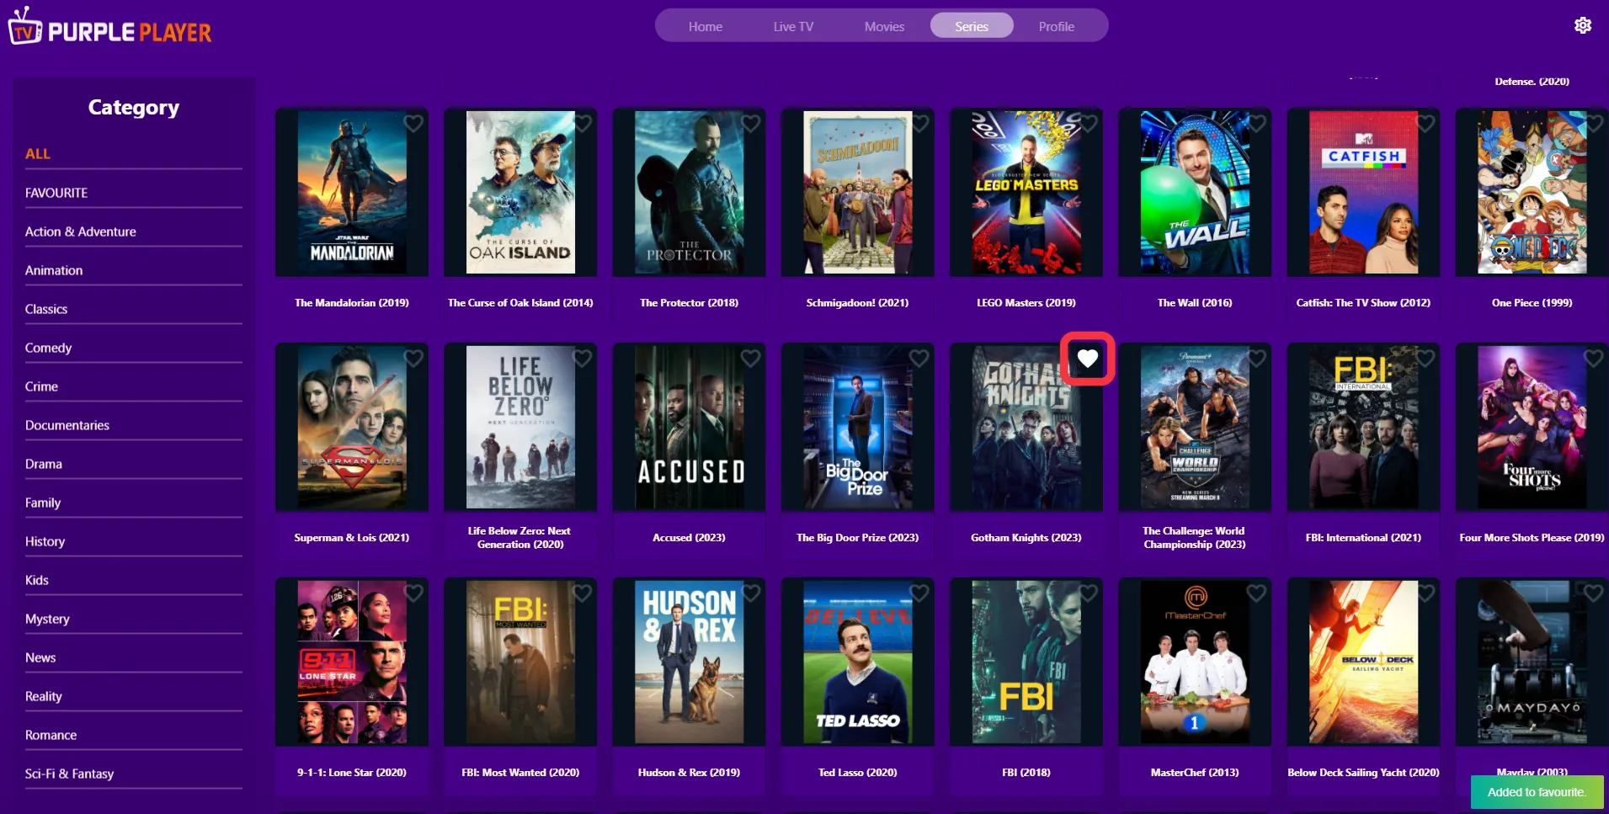Open the Gotham Knights poster
Screen dimensions: 1609x814
[x=1026, y=428]
